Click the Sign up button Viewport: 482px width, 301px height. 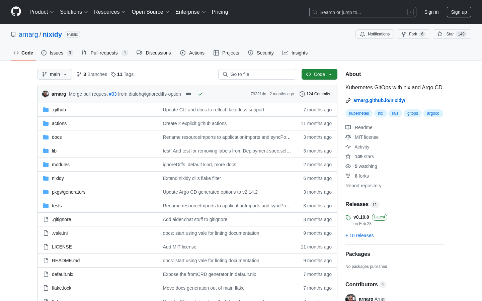[x=459, y=12]
